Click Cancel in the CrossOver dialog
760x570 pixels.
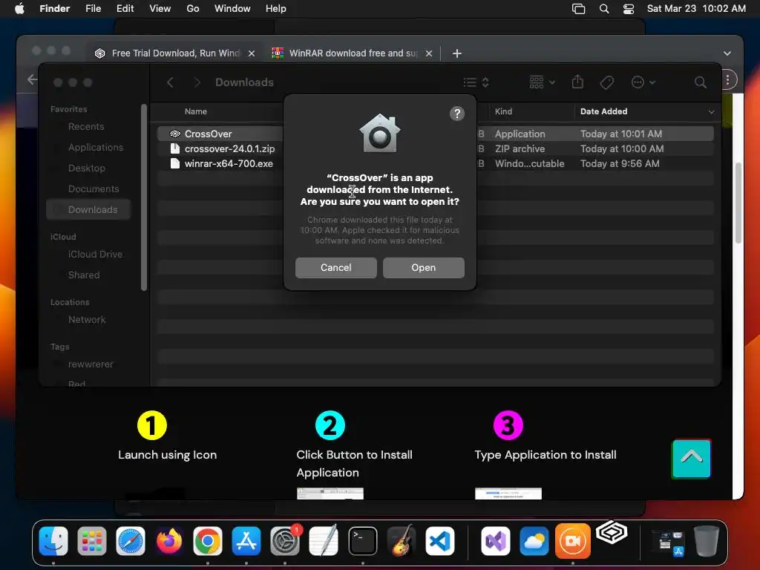(x=336, y=267)
